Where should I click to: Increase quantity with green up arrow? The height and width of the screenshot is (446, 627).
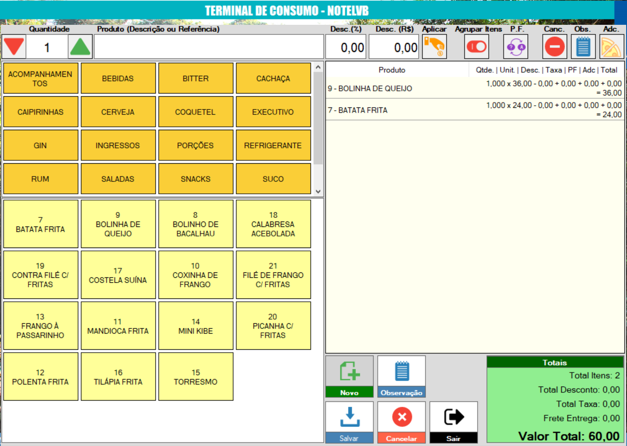[80, 47]
